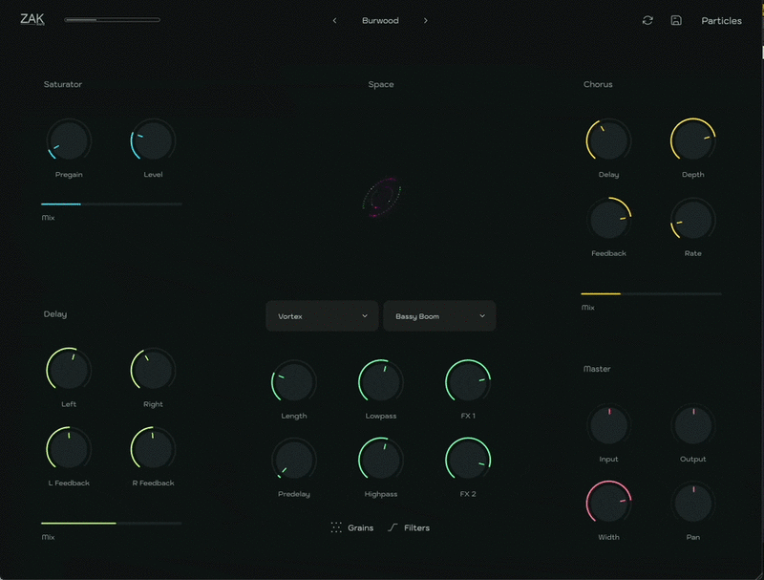764x580 pixels.
Task: Click the ZAK logo
Action: [32, 19]
